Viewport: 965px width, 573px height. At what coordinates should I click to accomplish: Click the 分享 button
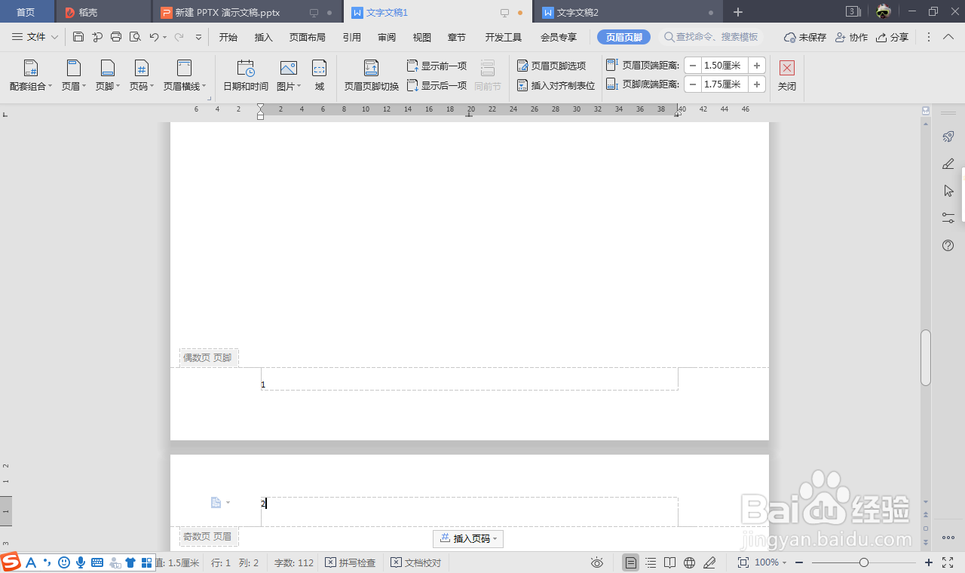point(892,37)
